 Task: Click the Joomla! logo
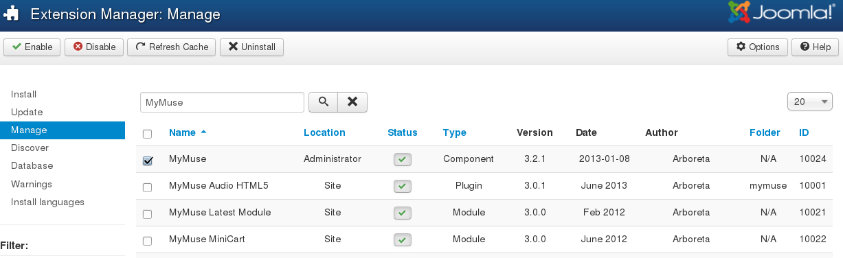782,13
